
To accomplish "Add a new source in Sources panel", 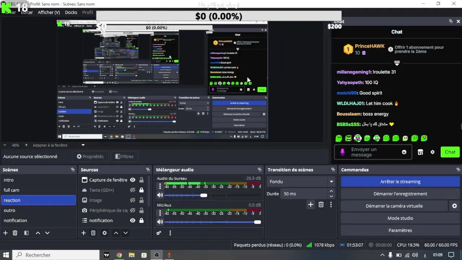I will [x=84, y=233].
